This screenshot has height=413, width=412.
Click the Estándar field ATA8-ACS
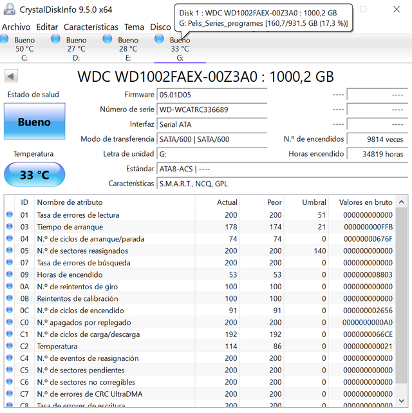coord(283,169)
